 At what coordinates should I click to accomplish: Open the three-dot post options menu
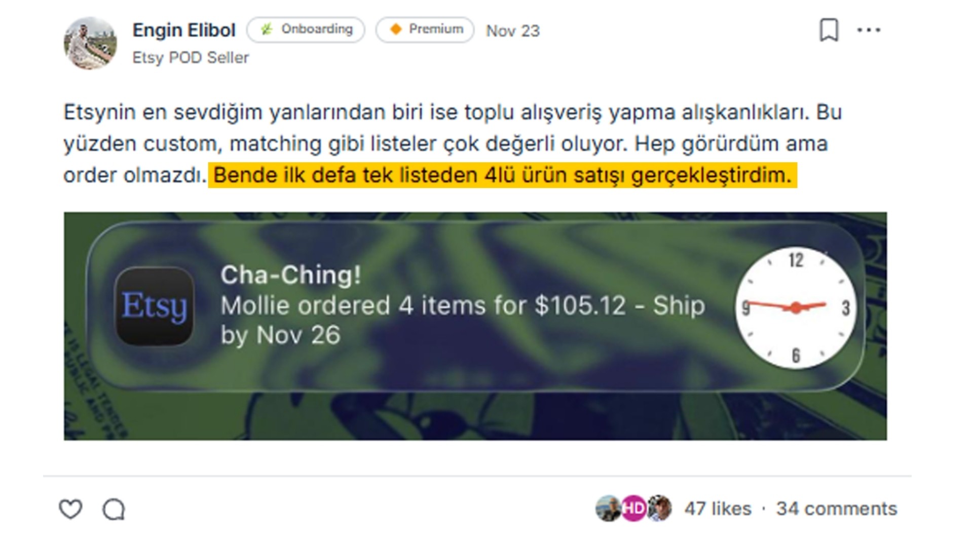869,30
